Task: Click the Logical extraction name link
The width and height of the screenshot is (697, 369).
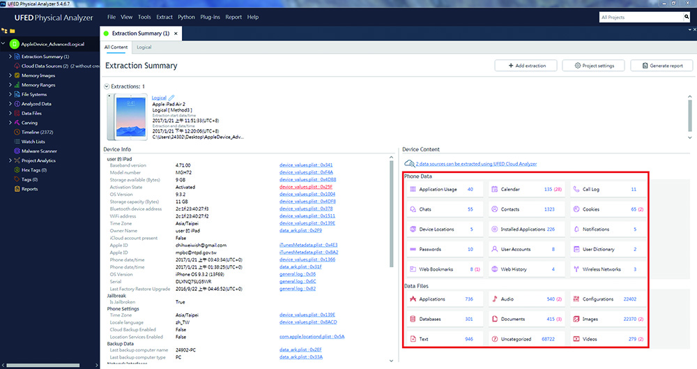Action: (159, 98)
